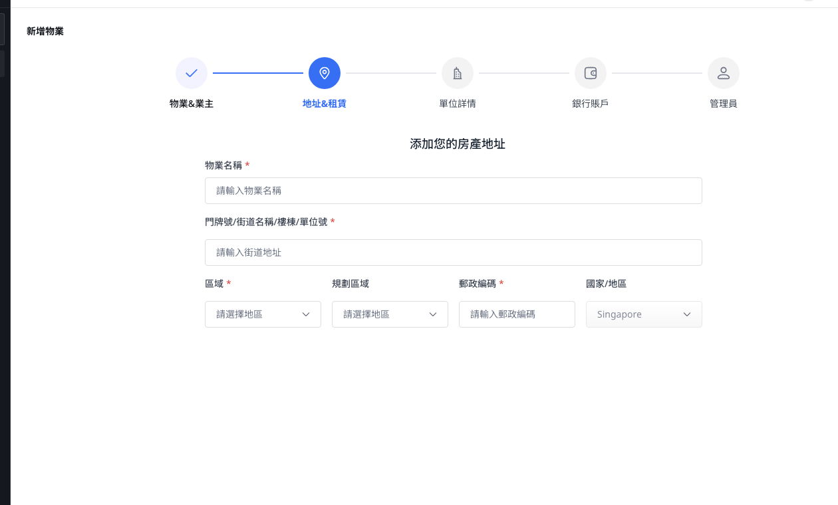Select the 銀行賬戶 step label
838x505 pixels.
point(591,104)
